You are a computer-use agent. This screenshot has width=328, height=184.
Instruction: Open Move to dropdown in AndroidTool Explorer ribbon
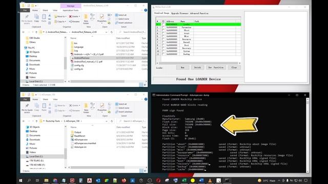[60, 16]
